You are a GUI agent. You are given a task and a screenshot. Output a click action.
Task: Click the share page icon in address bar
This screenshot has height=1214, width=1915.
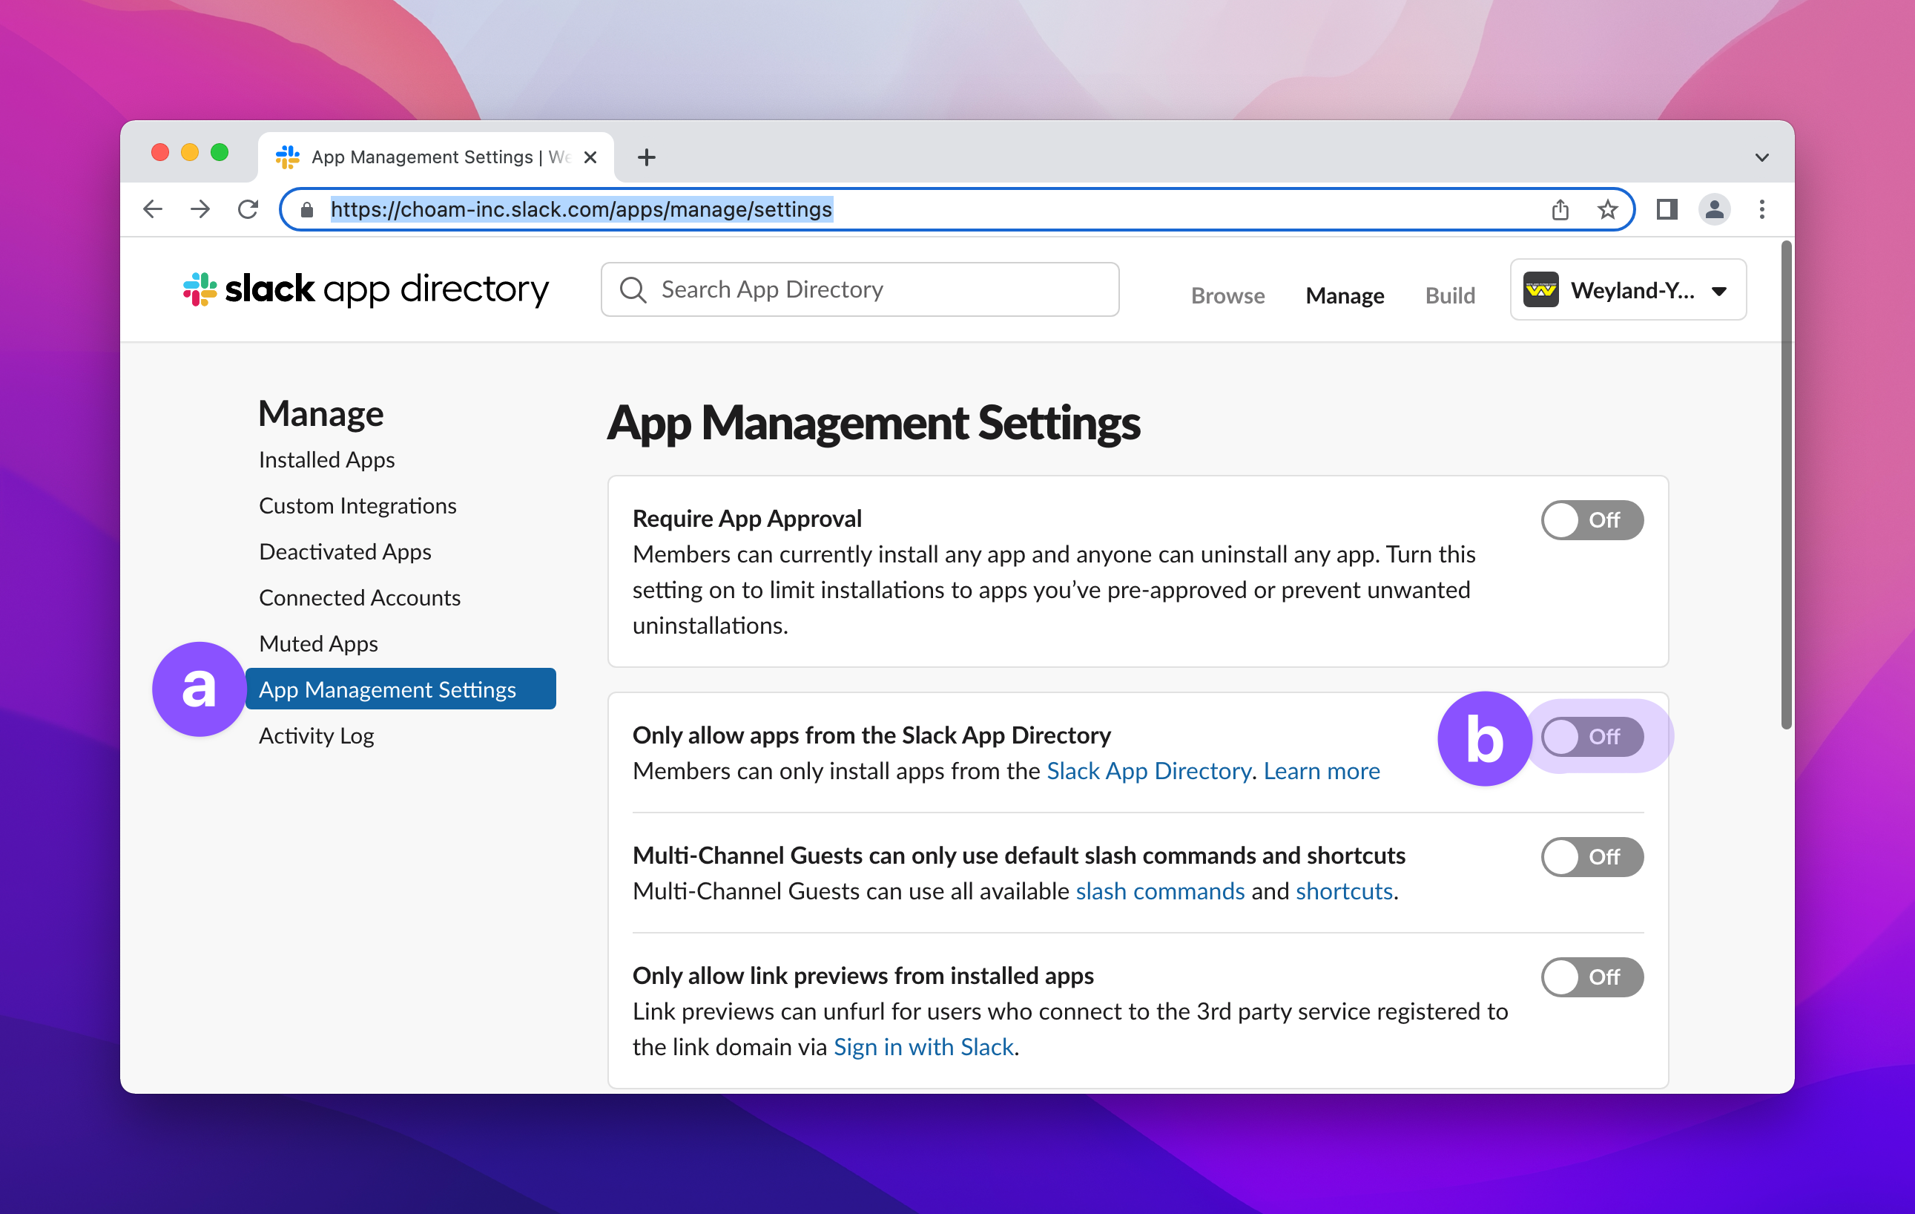tap(1560, 209)
